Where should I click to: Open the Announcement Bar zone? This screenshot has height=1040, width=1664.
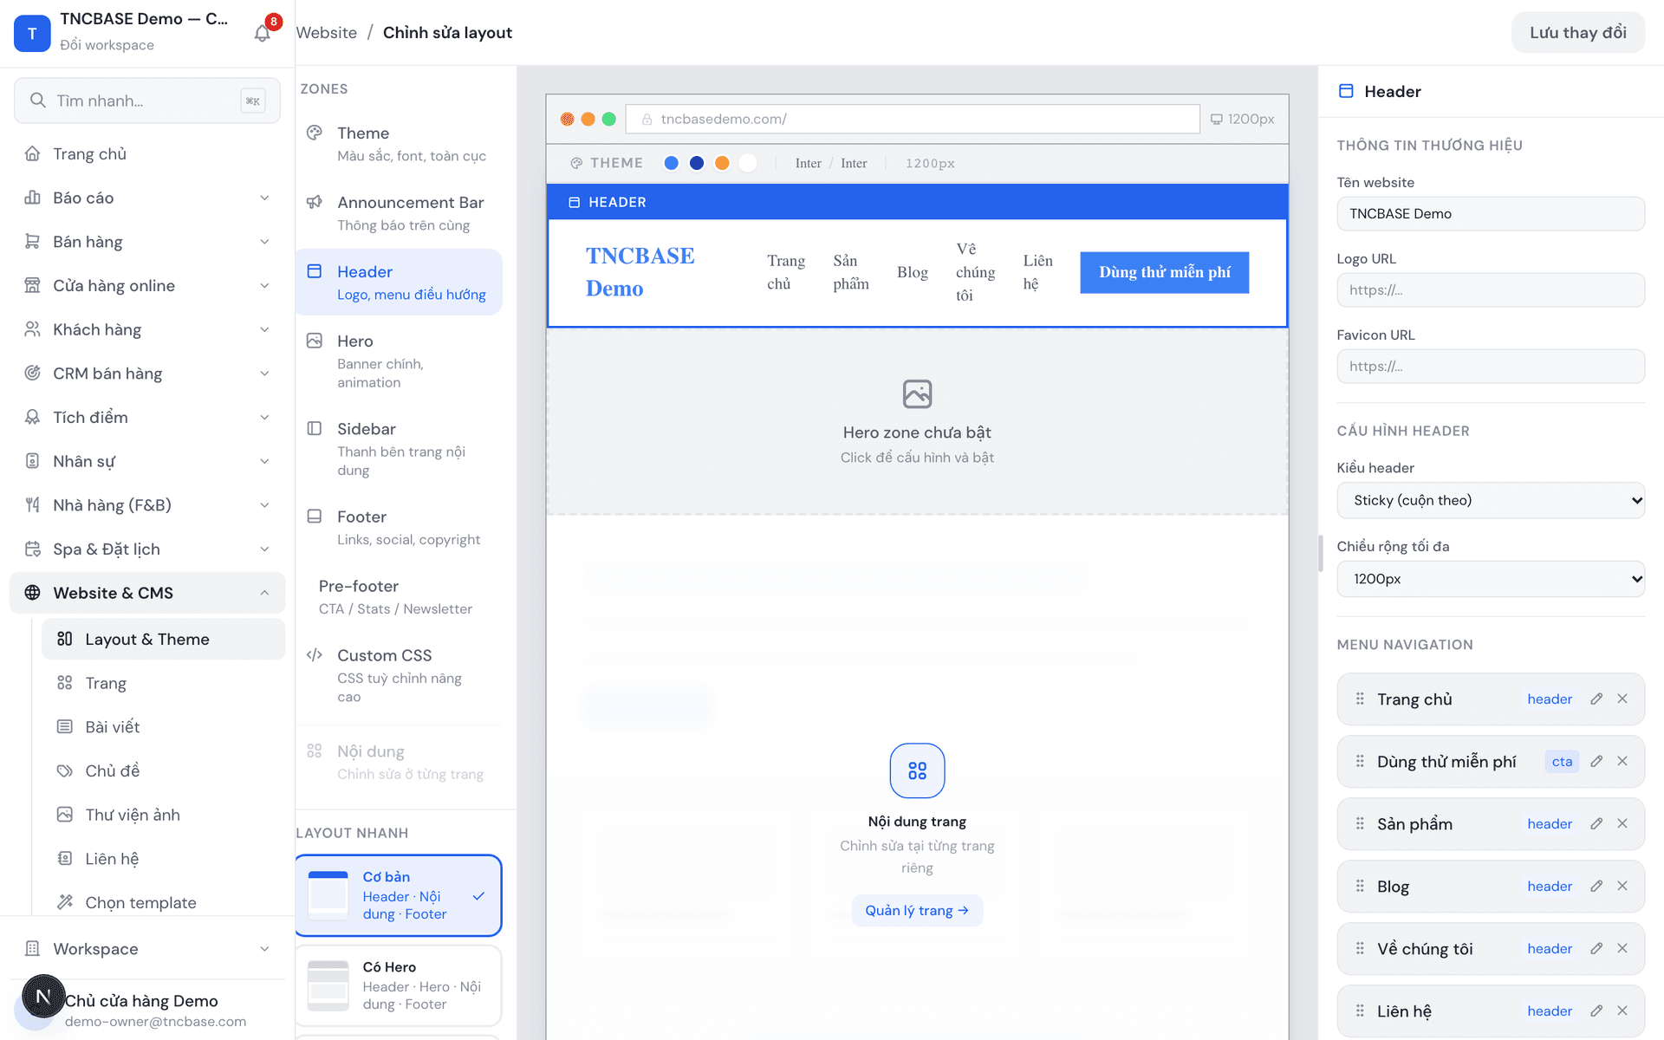tap(399, 213)
